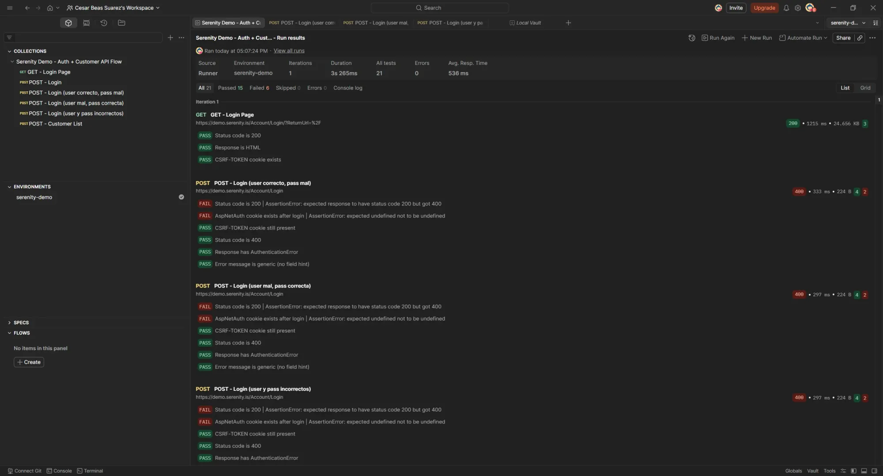Toggle the right sidebar panel in status bar
The height and width of the screenshot is (476, 883).
pos(874,471)
